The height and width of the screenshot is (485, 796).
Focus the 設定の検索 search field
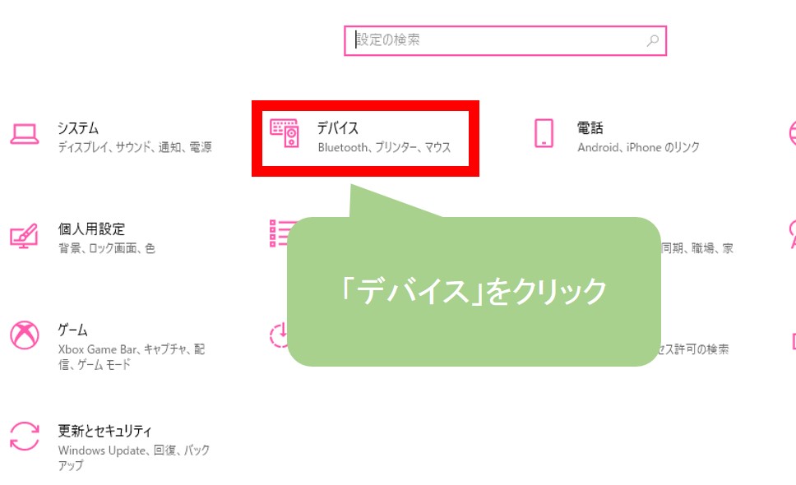[505, 40]
